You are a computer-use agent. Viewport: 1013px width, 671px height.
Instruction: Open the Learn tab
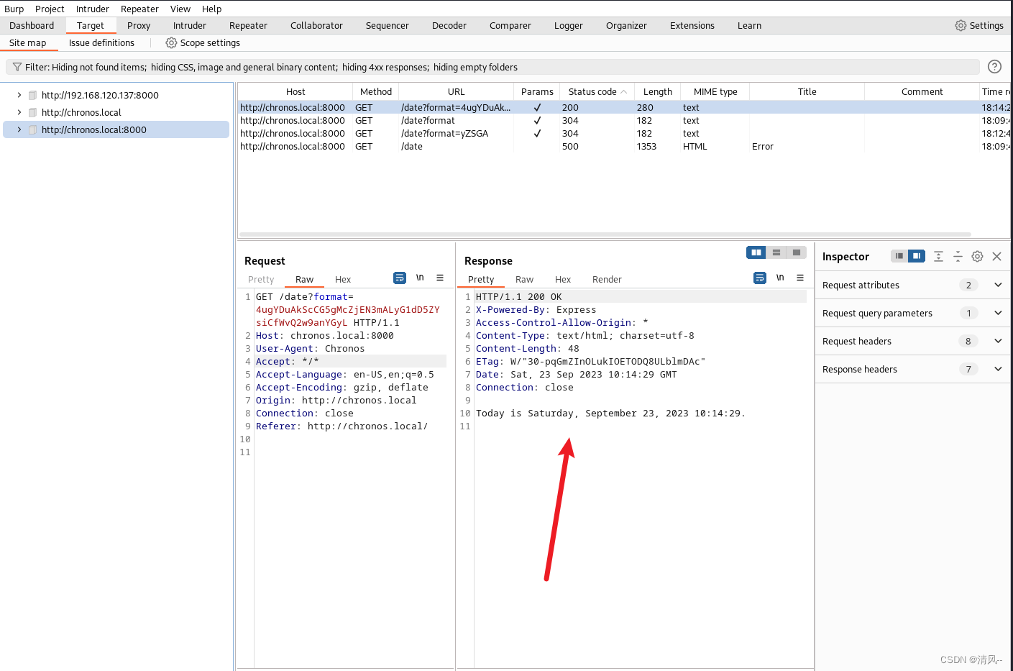(x=749, y=25)
